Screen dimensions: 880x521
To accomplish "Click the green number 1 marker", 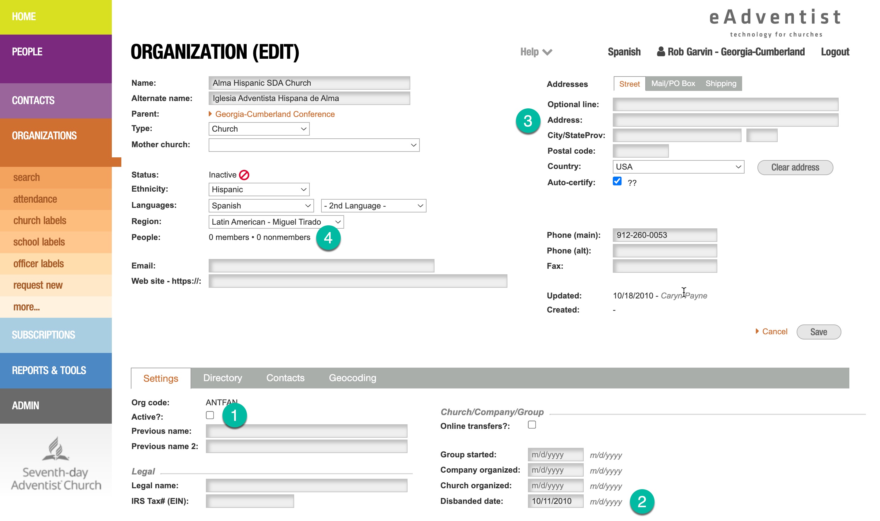I will click(x=234, y=415).
